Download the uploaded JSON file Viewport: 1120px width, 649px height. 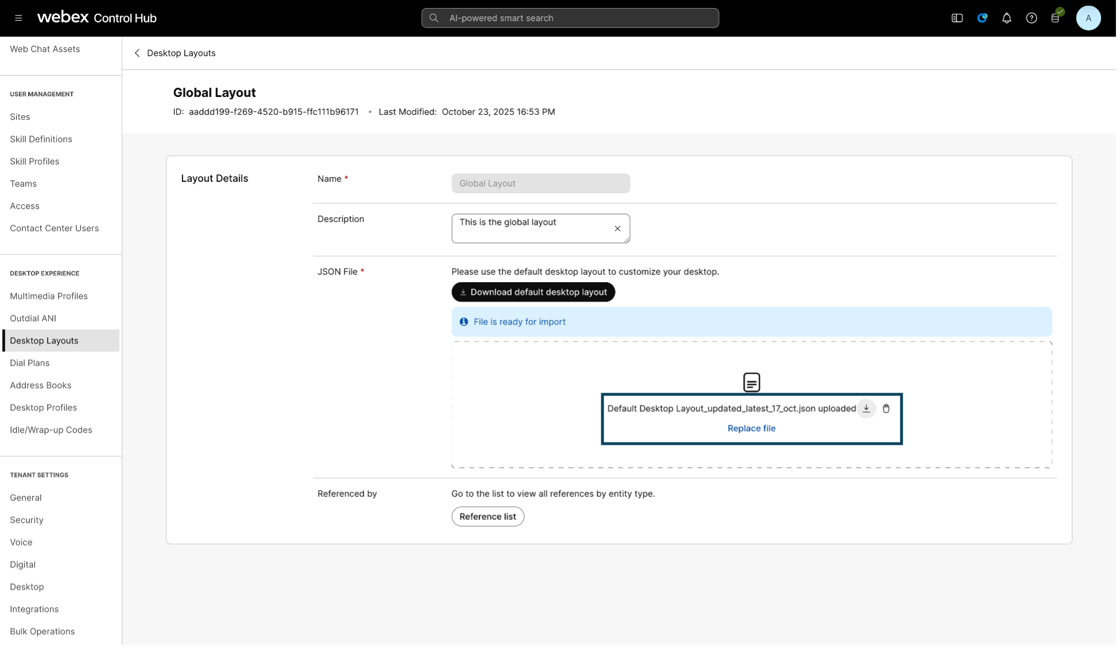coord(866,409)
